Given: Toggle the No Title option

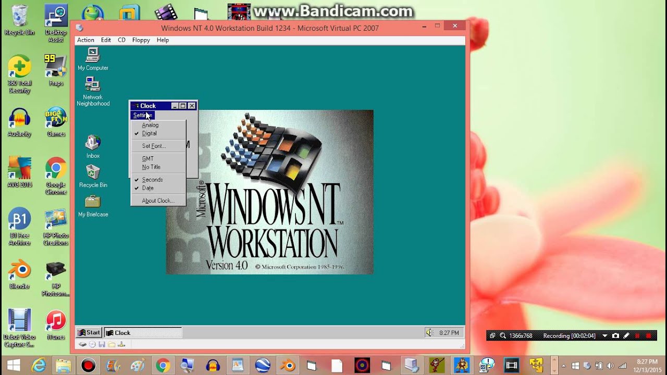Looking at the screenshot, I should click(158, 167).
